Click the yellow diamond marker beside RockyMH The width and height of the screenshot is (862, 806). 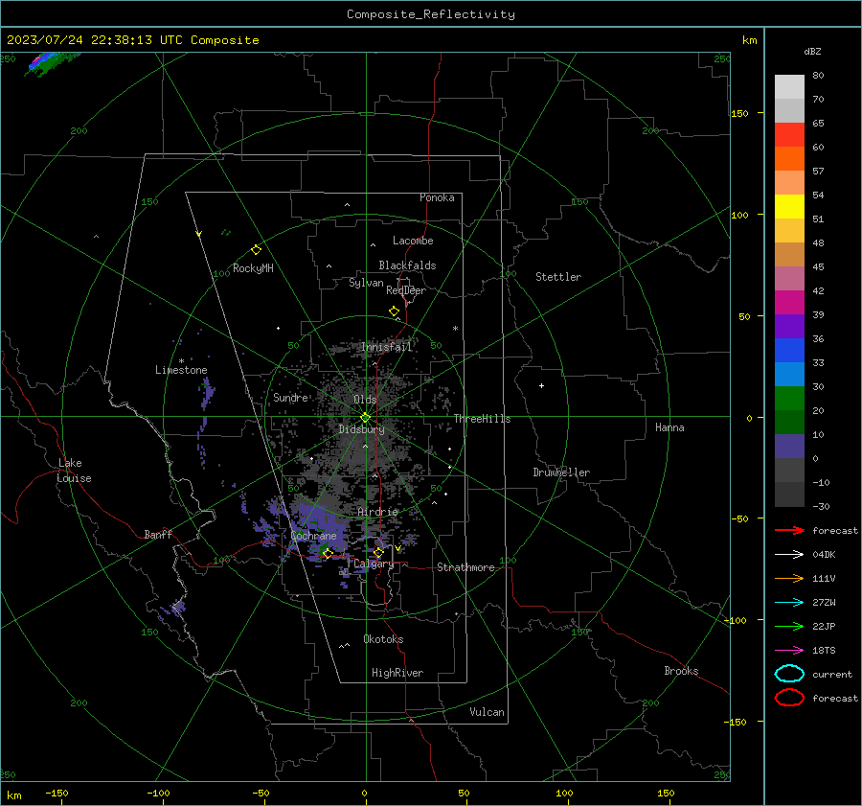coord(256,250)
